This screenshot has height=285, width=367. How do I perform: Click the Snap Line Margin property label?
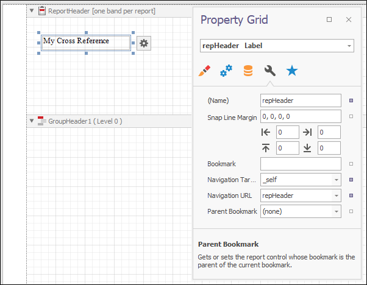coord(232,118)
